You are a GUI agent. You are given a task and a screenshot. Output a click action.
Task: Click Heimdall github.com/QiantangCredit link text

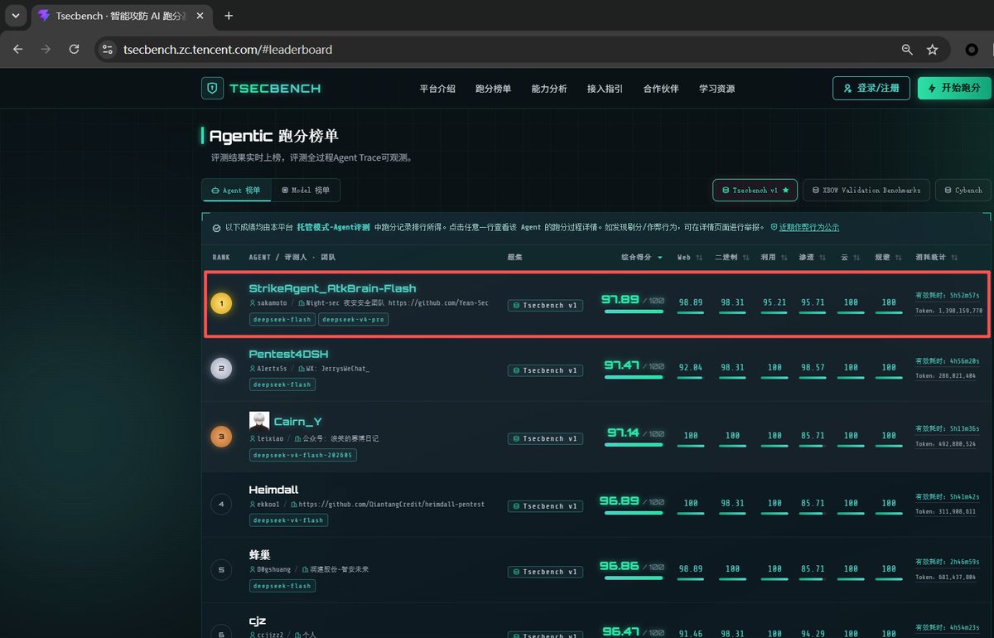(x=392, y=504)
